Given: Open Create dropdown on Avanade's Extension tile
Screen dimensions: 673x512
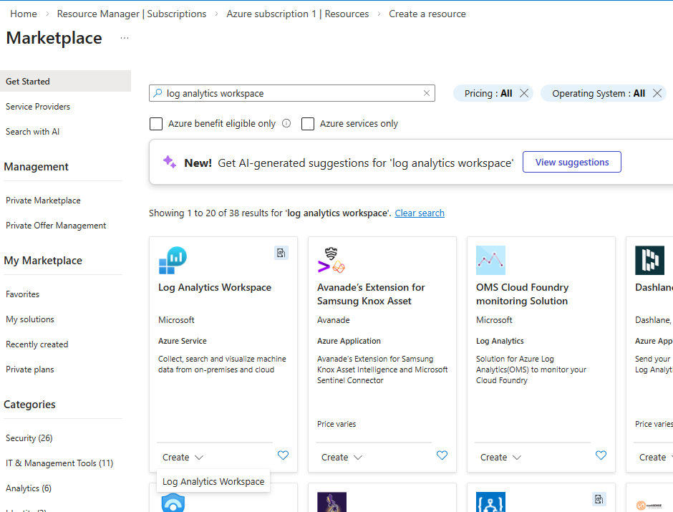Looking at the screenshot, I should pyautogui.click(x=342, y=457).
